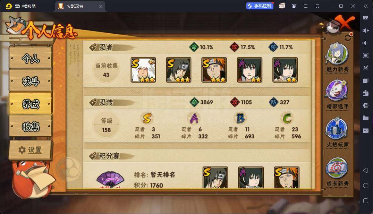Open the emulator hamburger menu
This screenshot has height=214, width=373.
click(306, 6)
